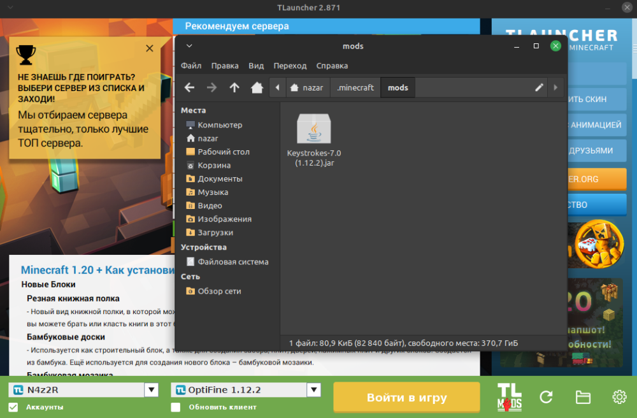The height and width of the screenshot is (418, 637).
Task: Open Minecraft 1.20 article link
Action: (x=97, y=270)
